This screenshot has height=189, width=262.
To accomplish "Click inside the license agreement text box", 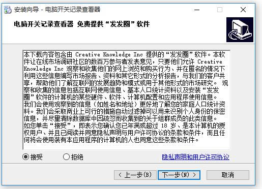I will 127,100.
